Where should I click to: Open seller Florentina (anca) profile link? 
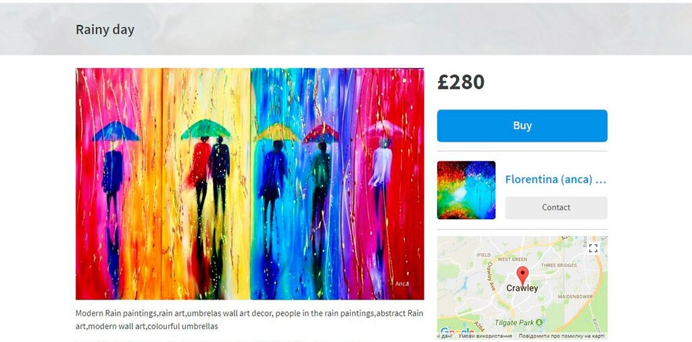point(555,179)
